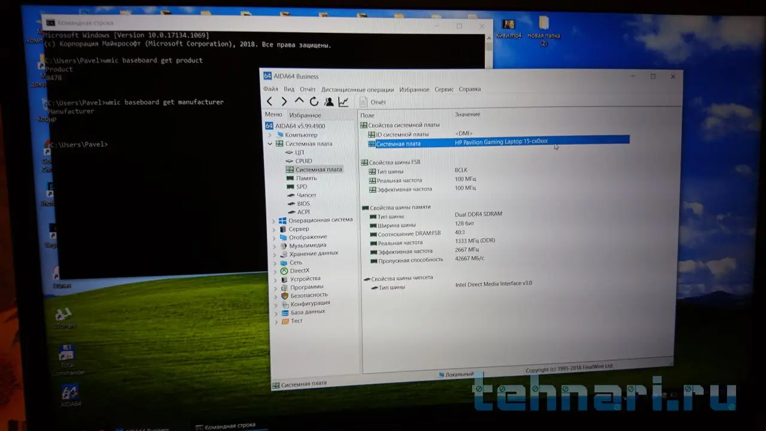This screenshot has height=431, width=766.
Task: Select the Total Commander desktop shortcut
Action: pyautogui.click(x=67, y=360)
